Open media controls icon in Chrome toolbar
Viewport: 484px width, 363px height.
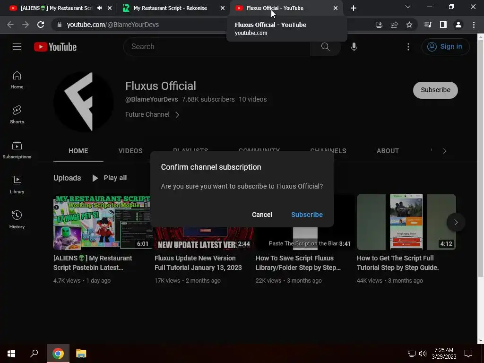coord(428,25)
